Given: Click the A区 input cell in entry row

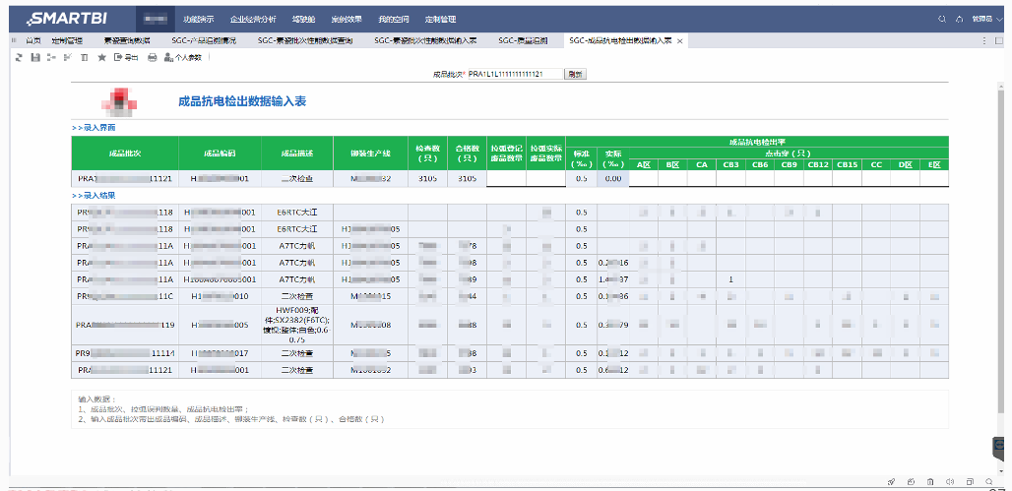Looking at the screenshot, I should 643,179.
